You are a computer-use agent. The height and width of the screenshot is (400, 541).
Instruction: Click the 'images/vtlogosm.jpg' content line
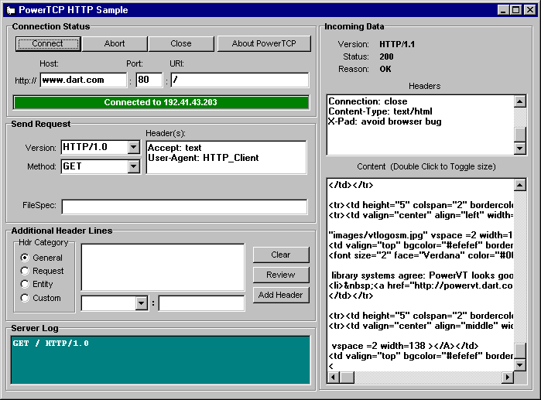(420, 235)
